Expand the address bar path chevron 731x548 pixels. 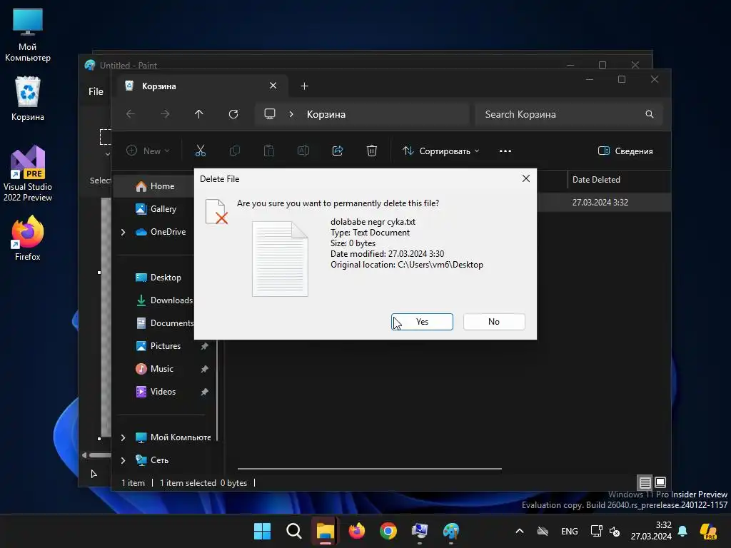[291, 114]
